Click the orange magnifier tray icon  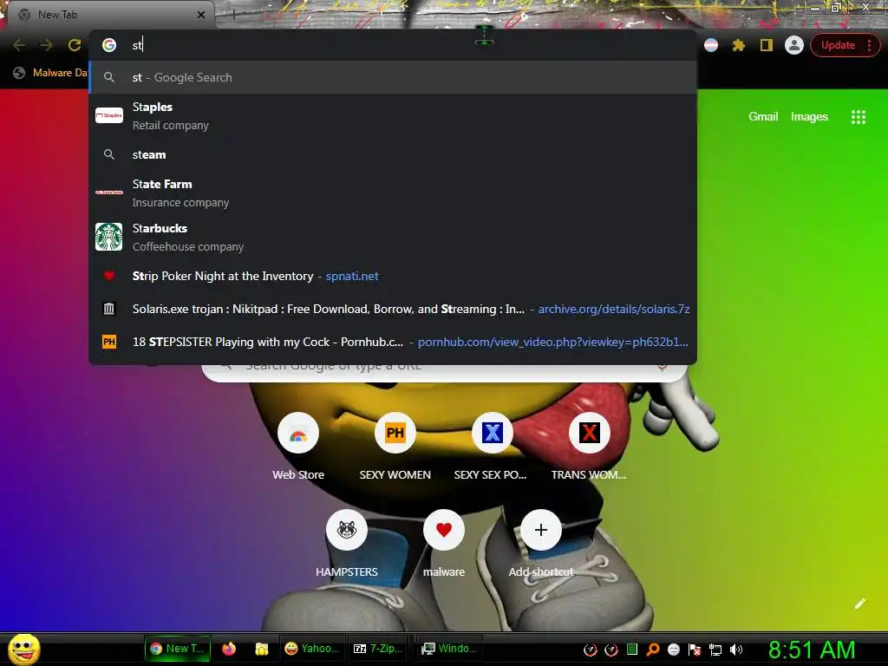(653, 650)
